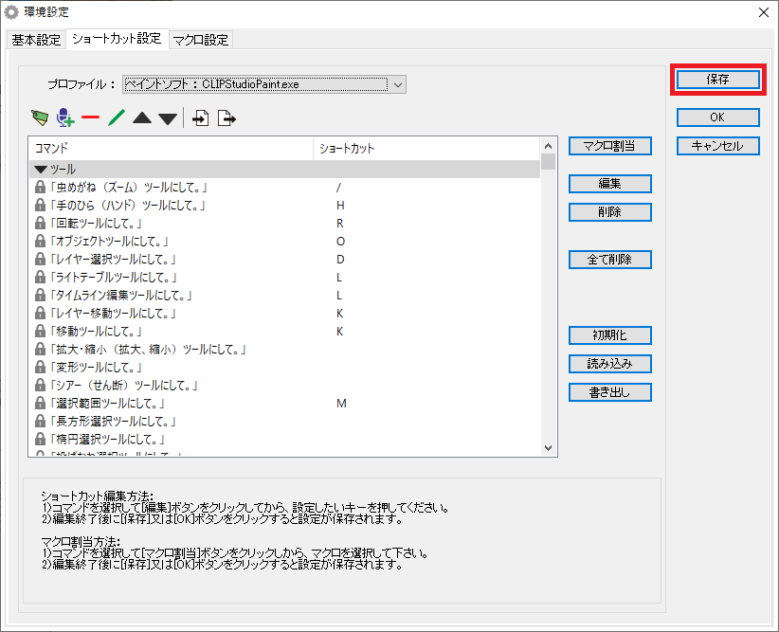Screen dimensions: 779x632
Task: Switch to the 基本設定 tab
Action: [36, 40]
